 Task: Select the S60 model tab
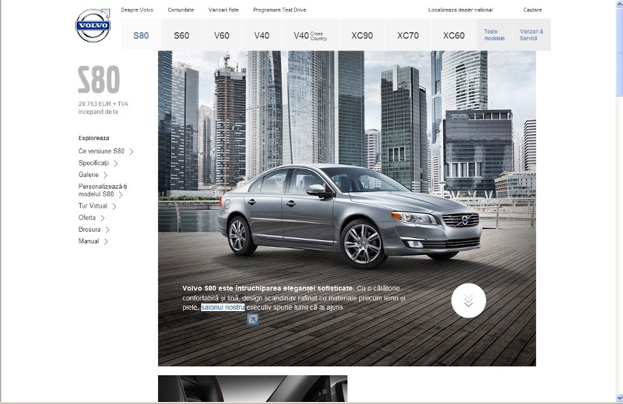tap(182, 36)
